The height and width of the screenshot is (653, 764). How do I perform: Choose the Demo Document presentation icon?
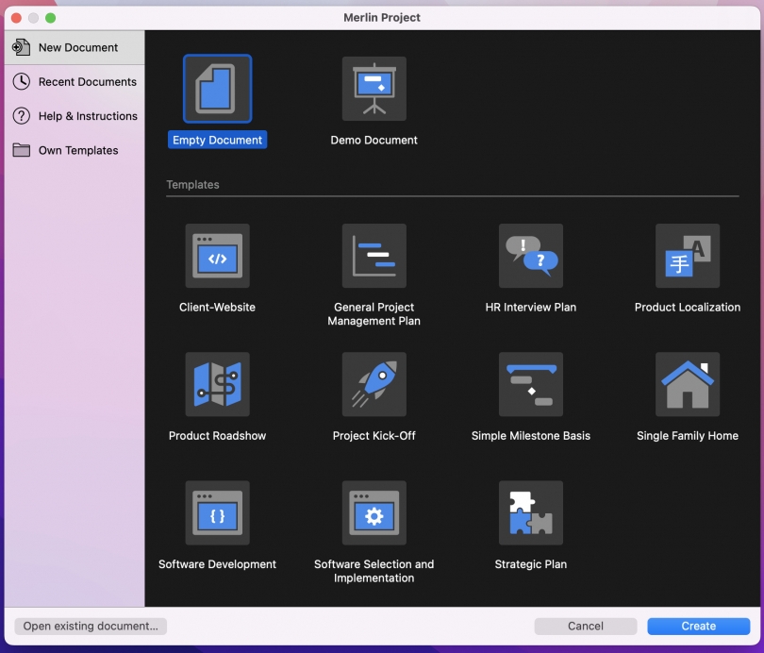click(x=374, y=89)
